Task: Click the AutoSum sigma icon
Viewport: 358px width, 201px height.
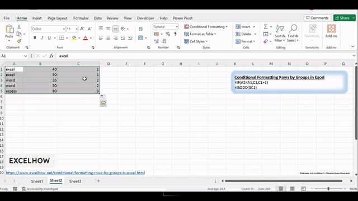Action: 266,27
